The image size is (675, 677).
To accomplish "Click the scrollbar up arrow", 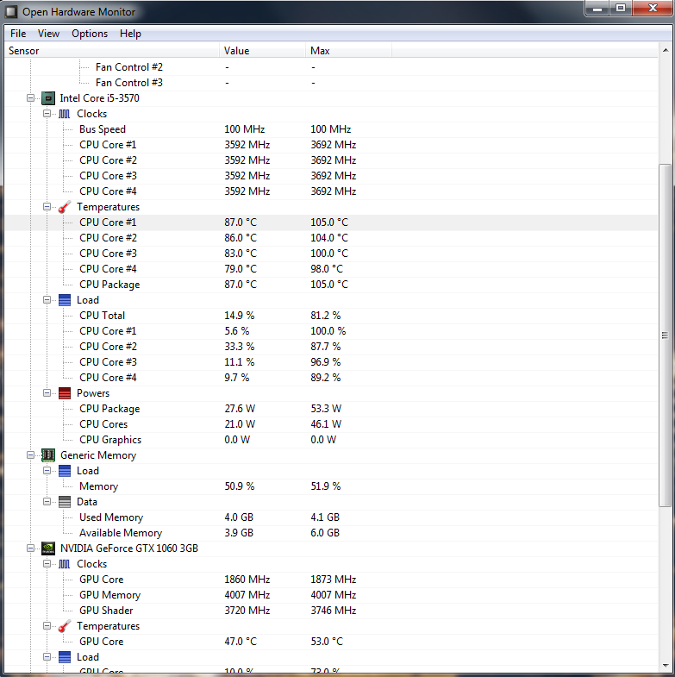I will tap(665, 51).
